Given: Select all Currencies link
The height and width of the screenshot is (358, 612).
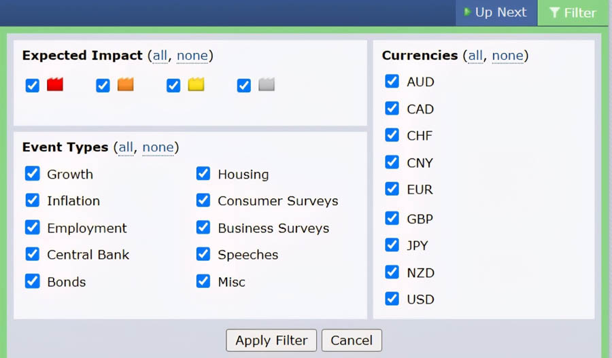Looking at the screenshot, I should (x=475, y=56).
